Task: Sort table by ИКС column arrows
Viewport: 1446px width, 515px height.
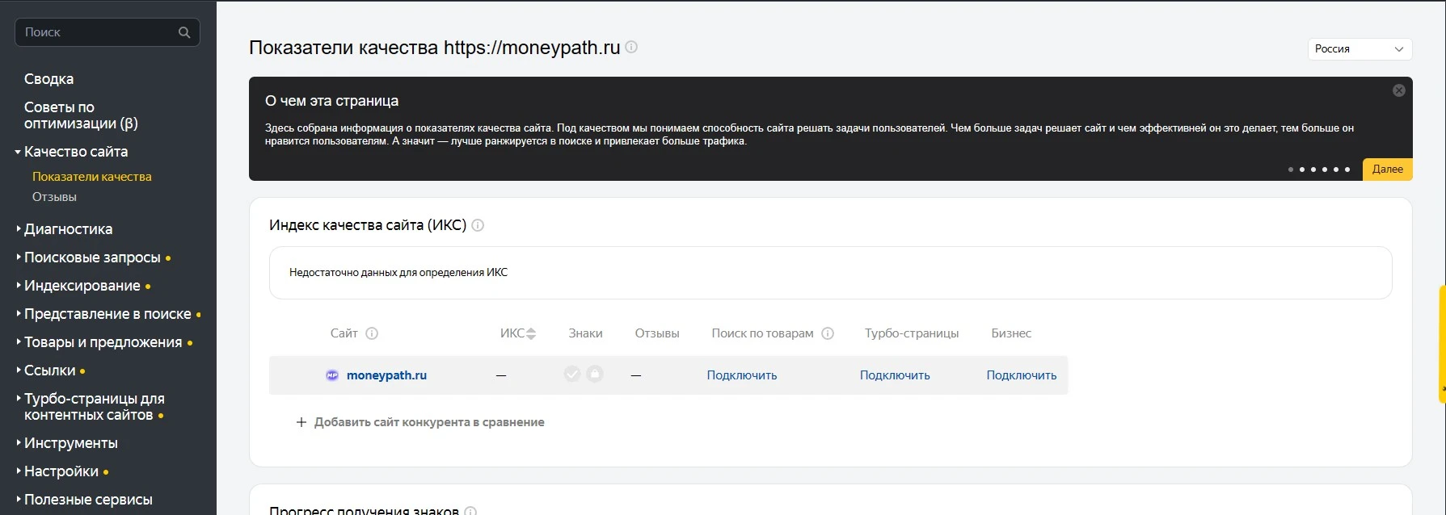Action: coord(531,333)
